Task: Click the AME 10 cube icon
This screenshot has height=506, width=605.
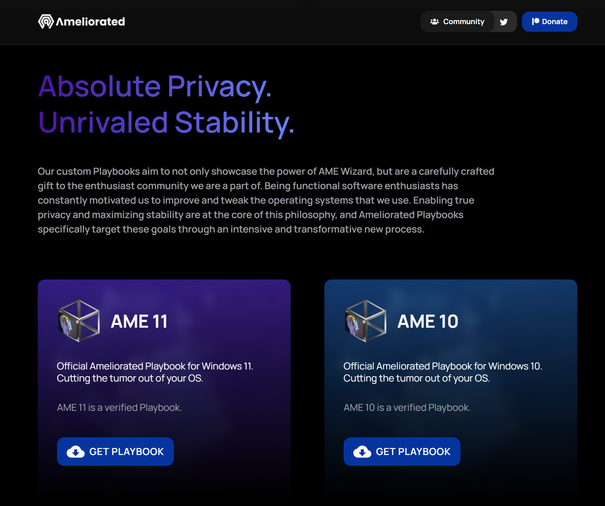Action: tap(366, 321)
